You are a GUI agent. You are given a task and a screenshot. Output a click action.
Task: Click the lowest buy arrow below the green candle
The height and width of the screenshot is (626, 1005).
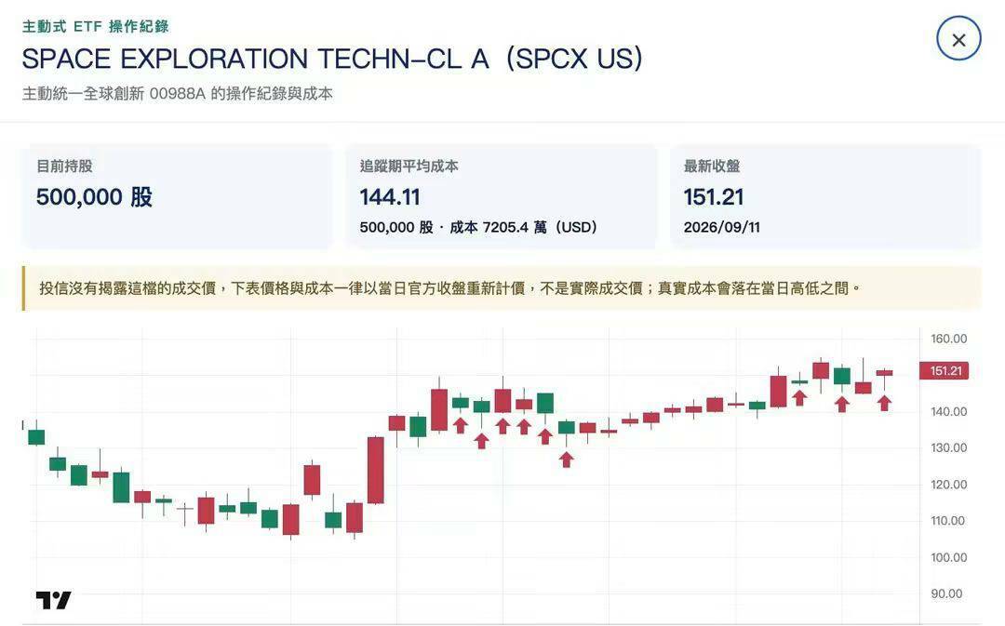[x=566, y=460]
